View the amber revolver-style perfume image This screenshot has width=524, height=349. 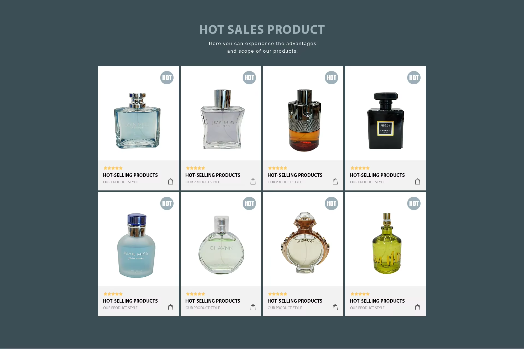pos(304,120)
